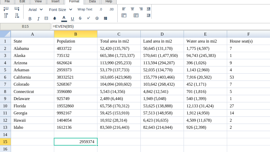270x152 pixels.
Task: Click the currency format icon
Action: [x=97, y=18]
